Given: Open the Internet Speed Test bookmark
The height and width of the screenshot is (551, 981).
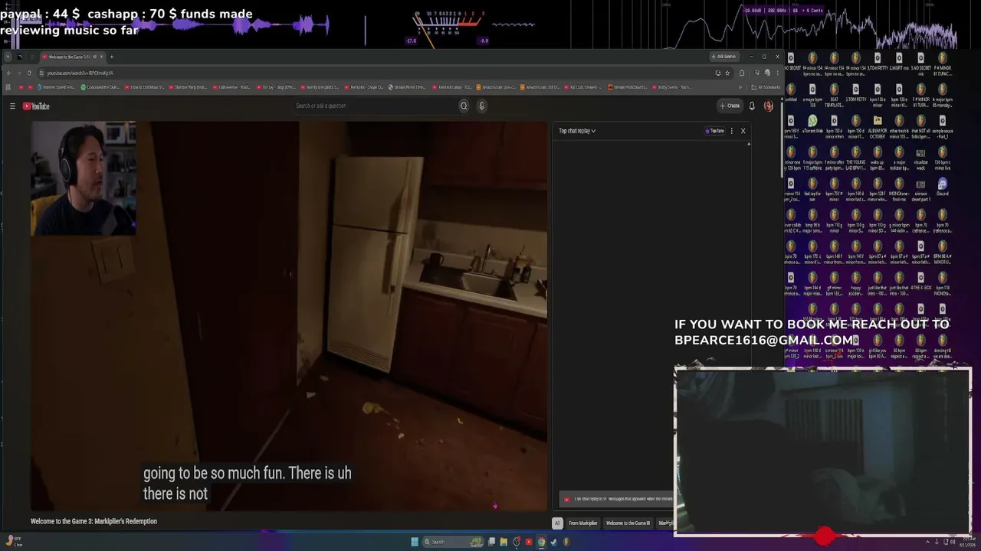Looking at the screenshot, I should 57,87.
